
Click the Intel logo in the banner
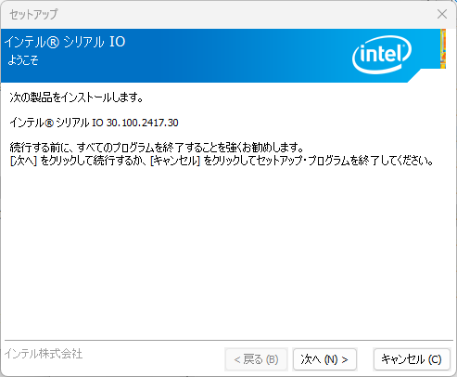[382, 55]
